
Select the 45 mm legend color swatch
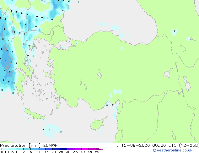pos(92,149)
